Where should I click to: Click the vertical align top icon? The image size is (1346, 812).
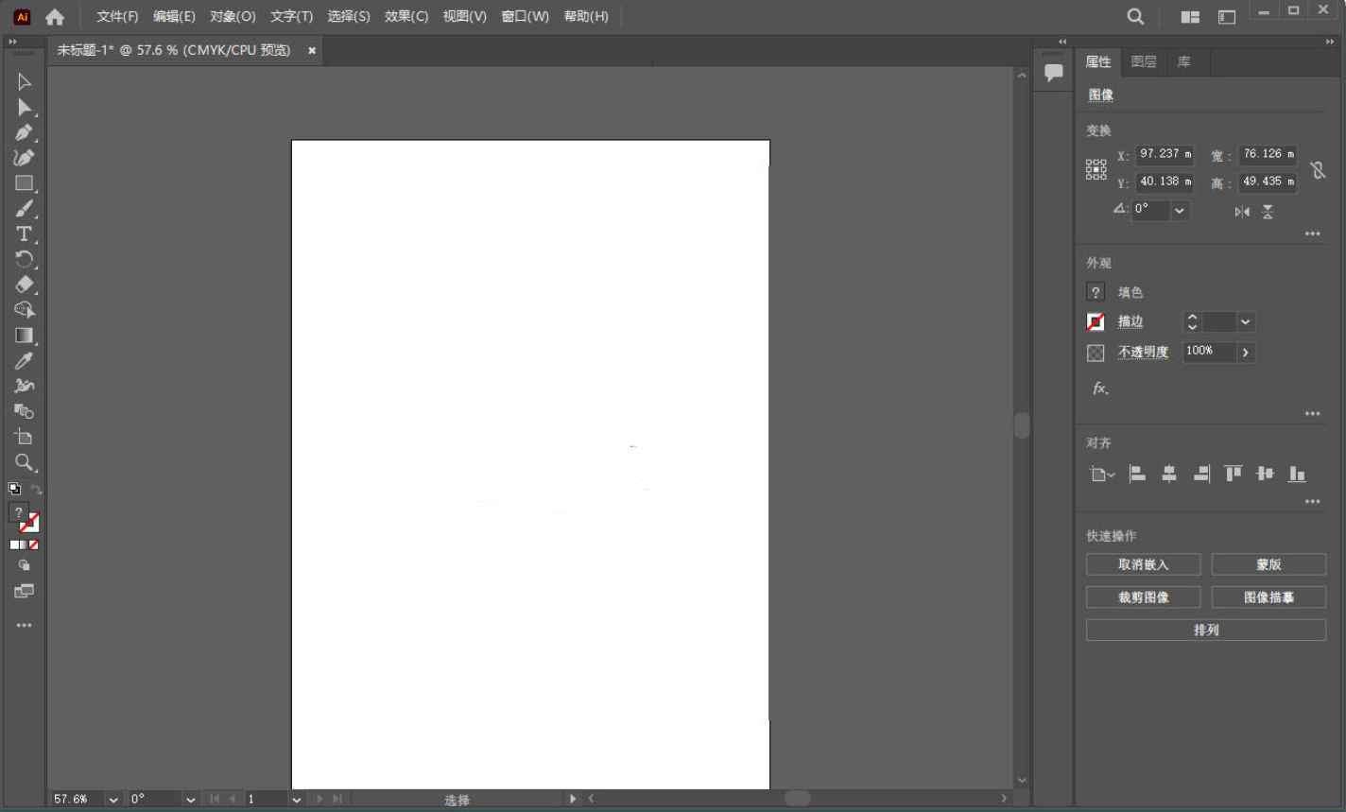[x=1233, y=474]
